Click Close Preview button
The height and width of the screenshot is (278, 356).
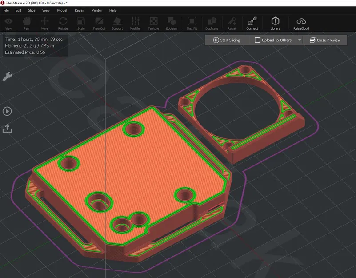[x=325, y=40]
